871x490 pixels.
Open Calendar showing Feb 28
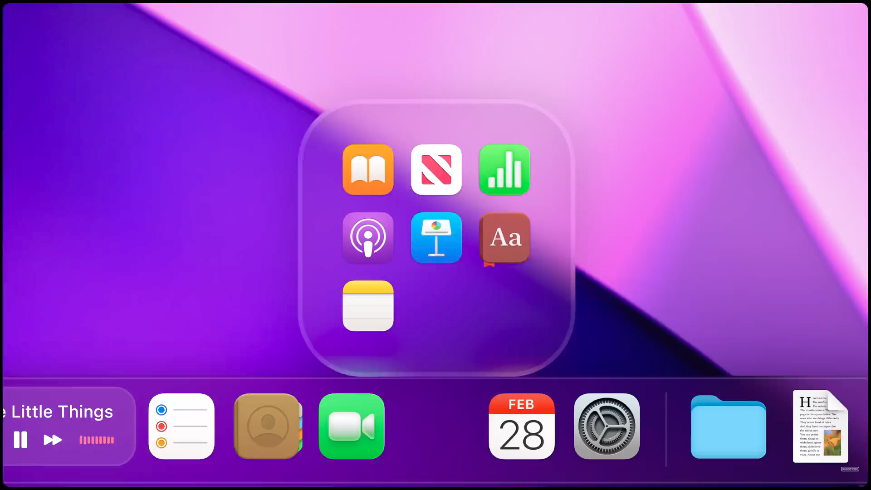521,426
